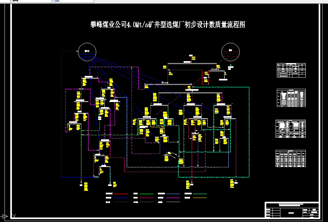
Task: Pick the crimson legend line sample
Action: click(x=146, y=198)
